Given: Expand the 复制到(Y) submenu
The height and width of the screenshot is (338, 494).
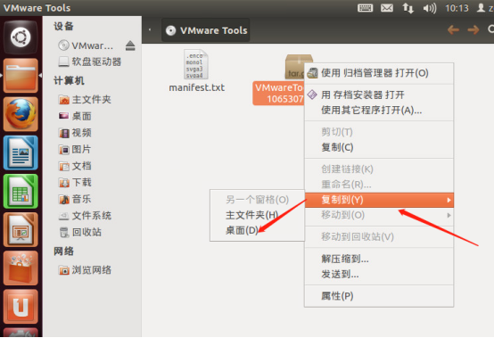Looking at the screenshot, I should pyautogui.click(x=379, y=200).
